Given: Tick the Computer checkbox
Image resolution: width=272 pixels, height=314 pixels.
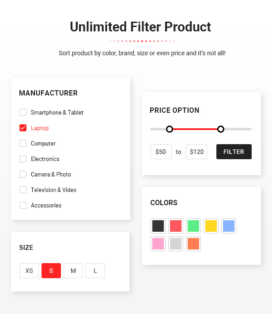Looking at the screenshot, I should tap(23, 143).
